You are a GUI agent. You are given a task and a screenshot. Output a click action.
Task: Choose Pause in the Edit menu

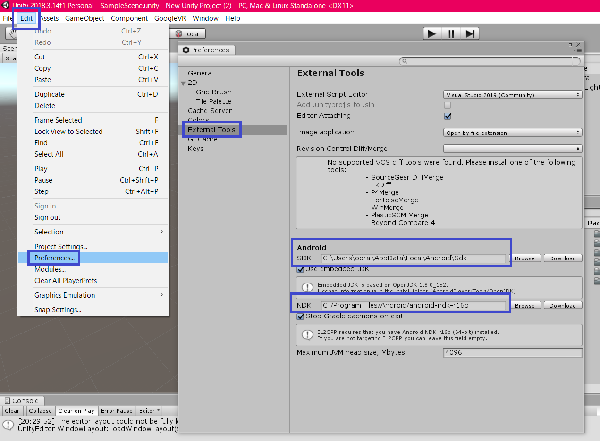93,180
